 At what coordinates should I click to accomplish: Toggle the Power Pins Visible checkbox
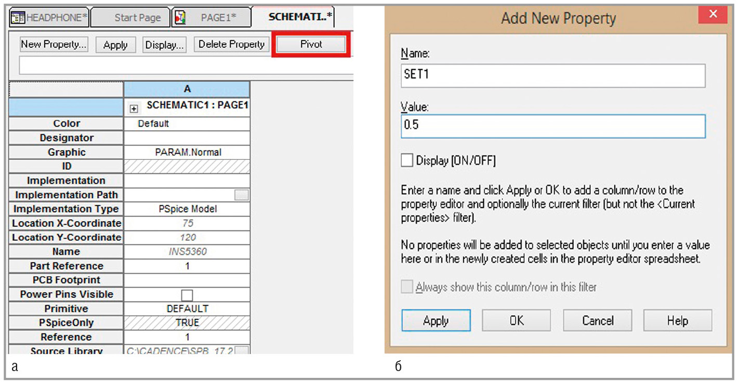[x=187, y=295]
